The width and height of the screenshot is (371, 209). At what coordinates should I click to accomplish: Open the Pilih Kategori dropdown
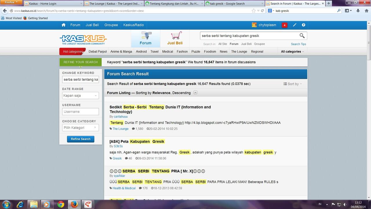coord(81,128)
